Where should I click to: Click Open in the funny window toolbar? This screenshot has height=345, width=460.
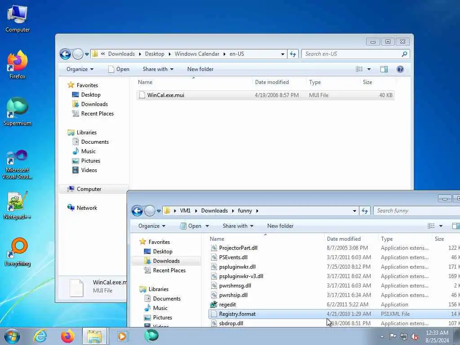coord(191,226)
